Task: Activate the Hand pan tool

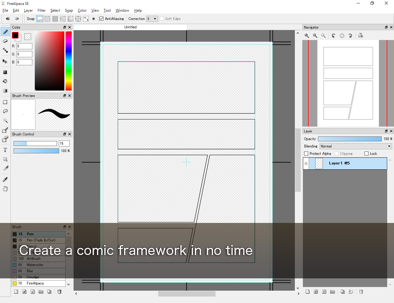Action: click(x=5, y=189)
